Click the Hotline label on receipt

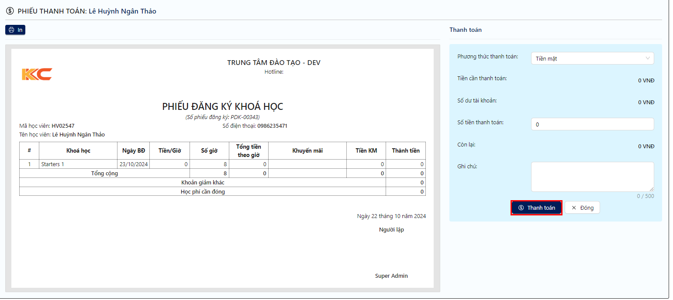274,72
